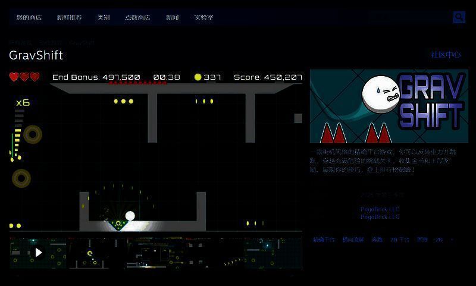This screenshot has height=286, width=476.
Task: Open the 困难 tag
Action: [422, 240]
